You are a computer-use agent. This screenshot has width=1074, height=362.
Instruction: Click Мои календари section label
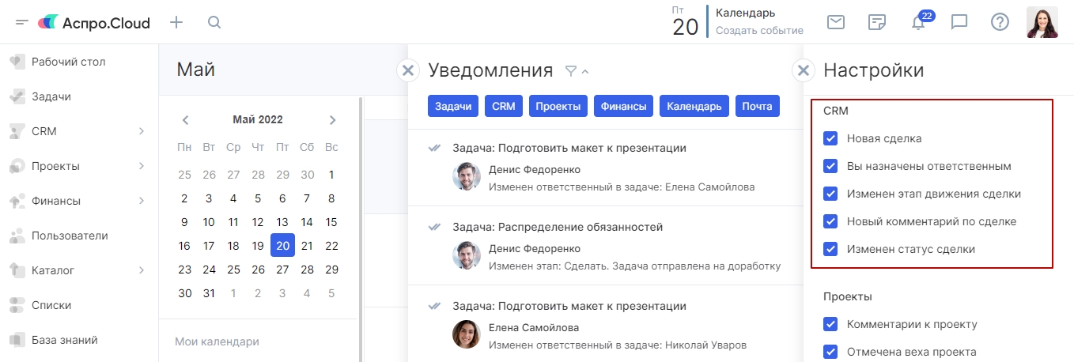(x=217, y=341)
